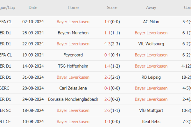Screen dimensions: 191x127
Task: Open the Borussia Monchengladbach team link
Action: (73, 99)
